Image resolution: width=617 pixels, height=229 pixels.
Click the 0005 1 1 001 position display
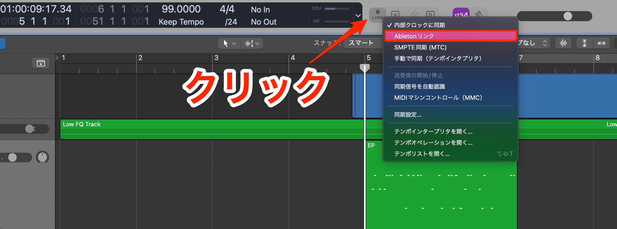(x=36, y=21)
